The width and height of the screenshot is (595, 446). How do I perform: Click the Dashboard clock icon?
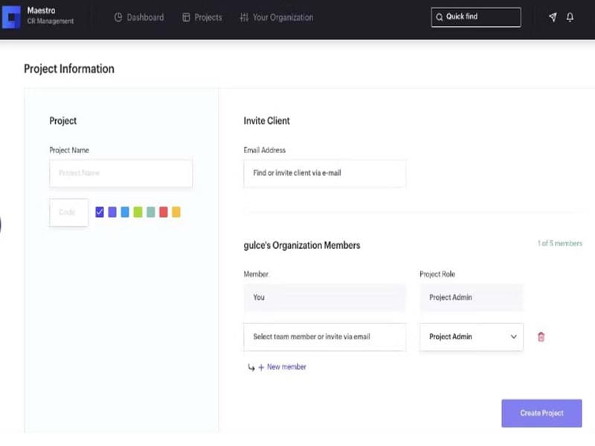click(118, 17)
